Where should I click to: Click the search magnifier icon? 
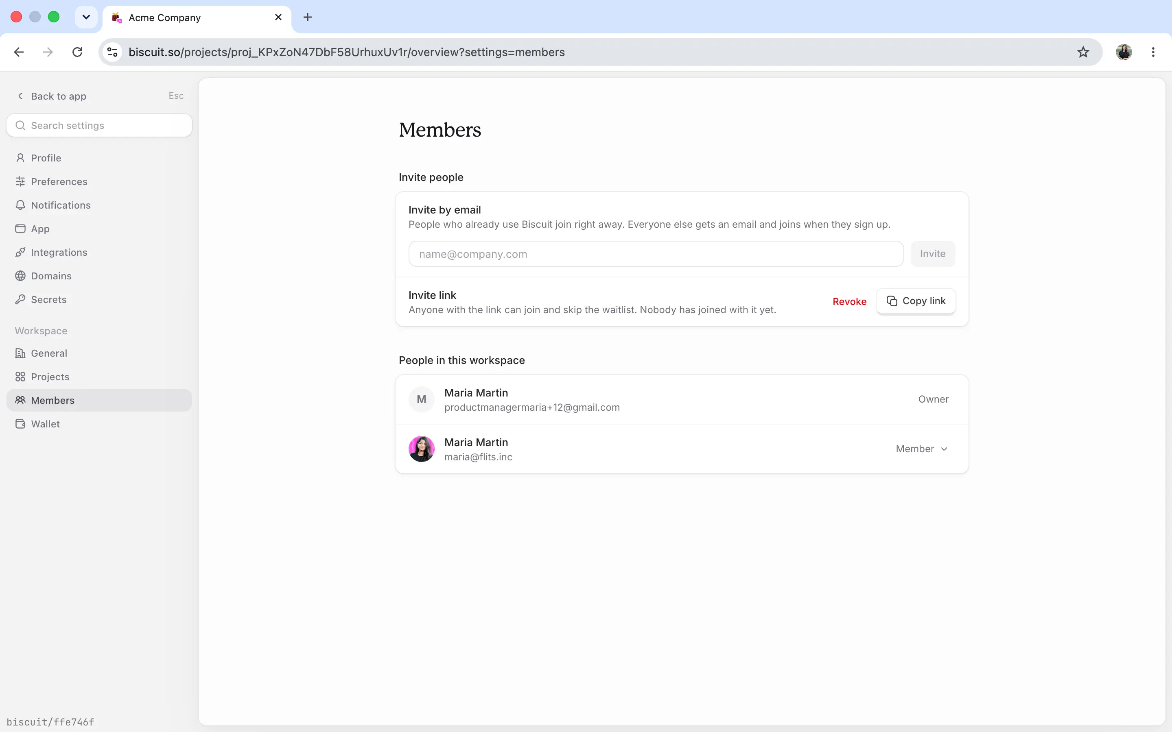(20, 125)
